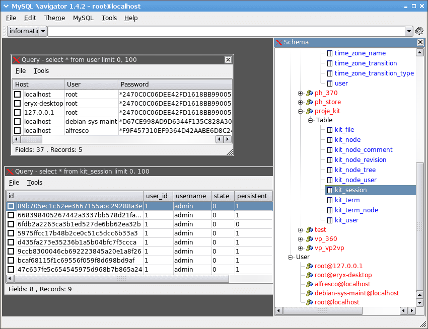This screenshot has height=329, width=428.
Task: Click Schema panel vertical scroll up arrow
Action: [x=420, y=52]
